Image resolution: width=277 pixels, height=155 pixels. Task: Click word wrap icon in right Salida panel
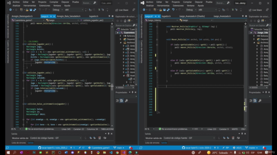tap(238, 138)
